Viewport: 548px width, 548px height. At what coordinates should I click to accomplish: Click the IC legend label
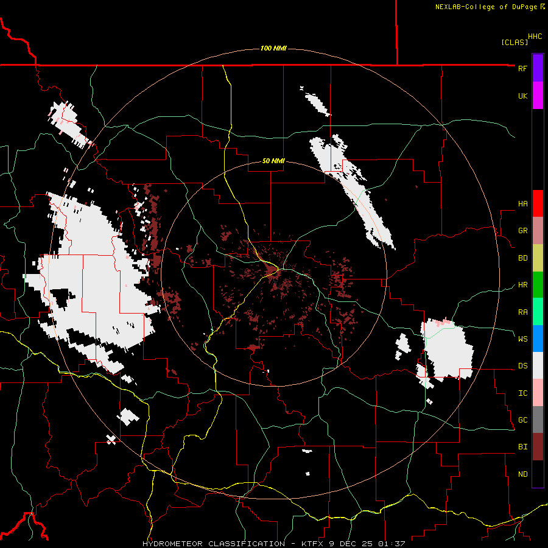(x=522, y=393)
